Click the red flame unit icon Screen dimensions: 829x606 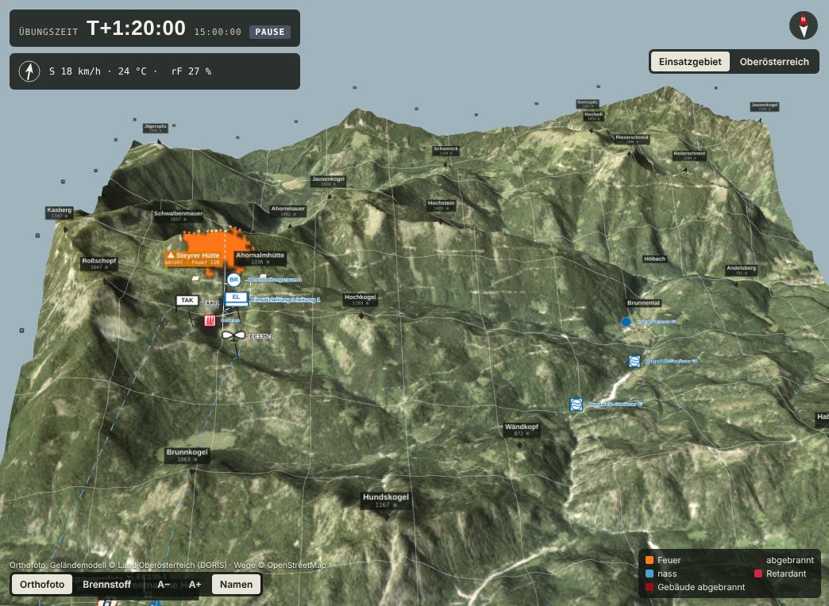[210, 320]
